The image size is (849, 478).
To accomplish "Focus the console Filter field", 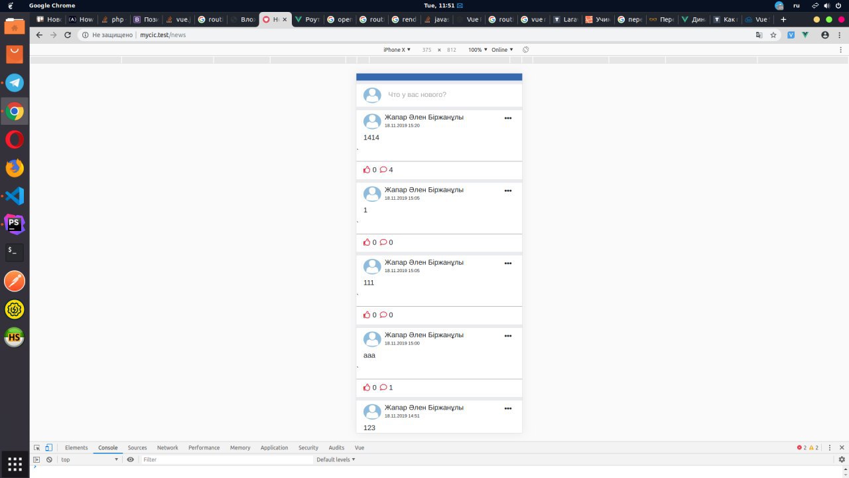I will coord(226,459).
